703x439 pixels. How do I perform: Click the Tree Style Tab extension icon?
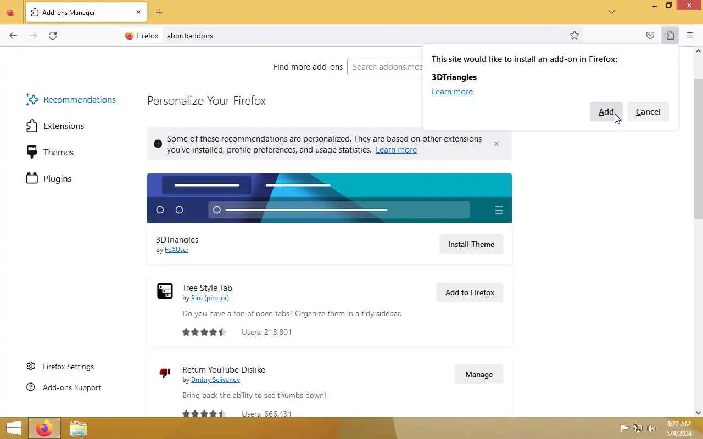(165, 291)
